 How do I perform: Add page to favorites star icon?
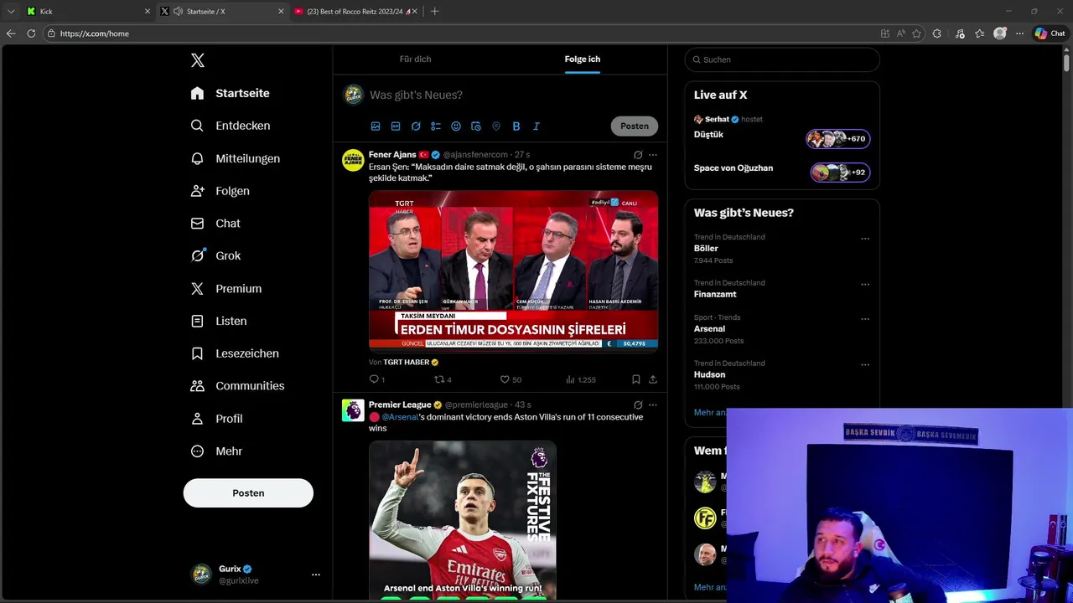916,33
